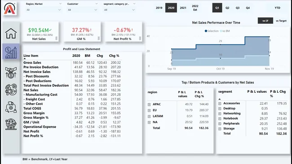Open the Customer All dropdown

point(83,10)
